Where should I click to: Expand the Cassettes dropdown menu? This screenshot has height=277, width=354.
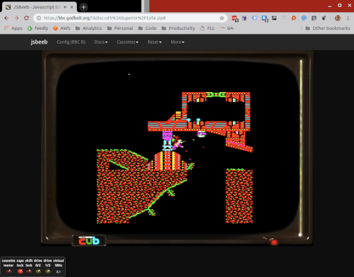[127, 42]
